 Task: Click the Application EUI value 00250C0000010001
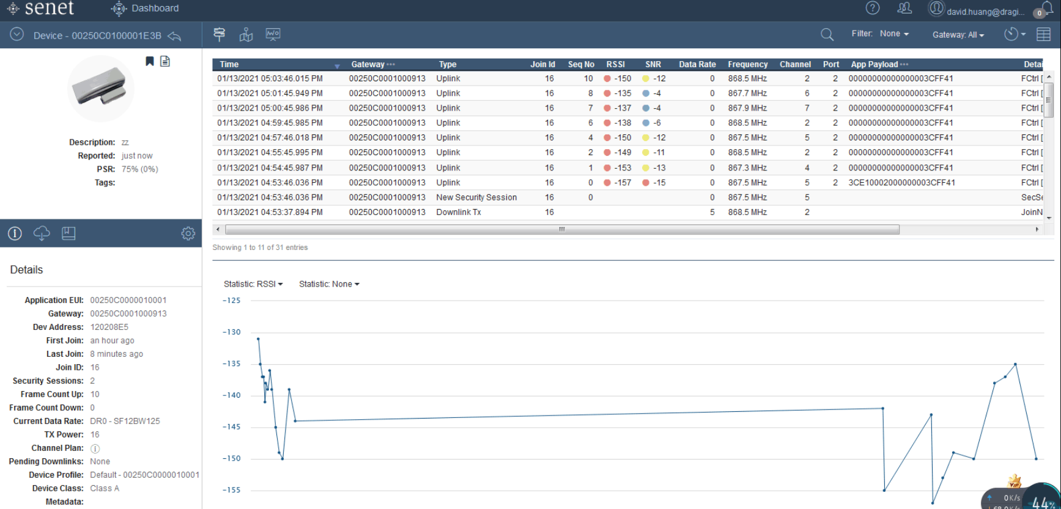point(128,300)
